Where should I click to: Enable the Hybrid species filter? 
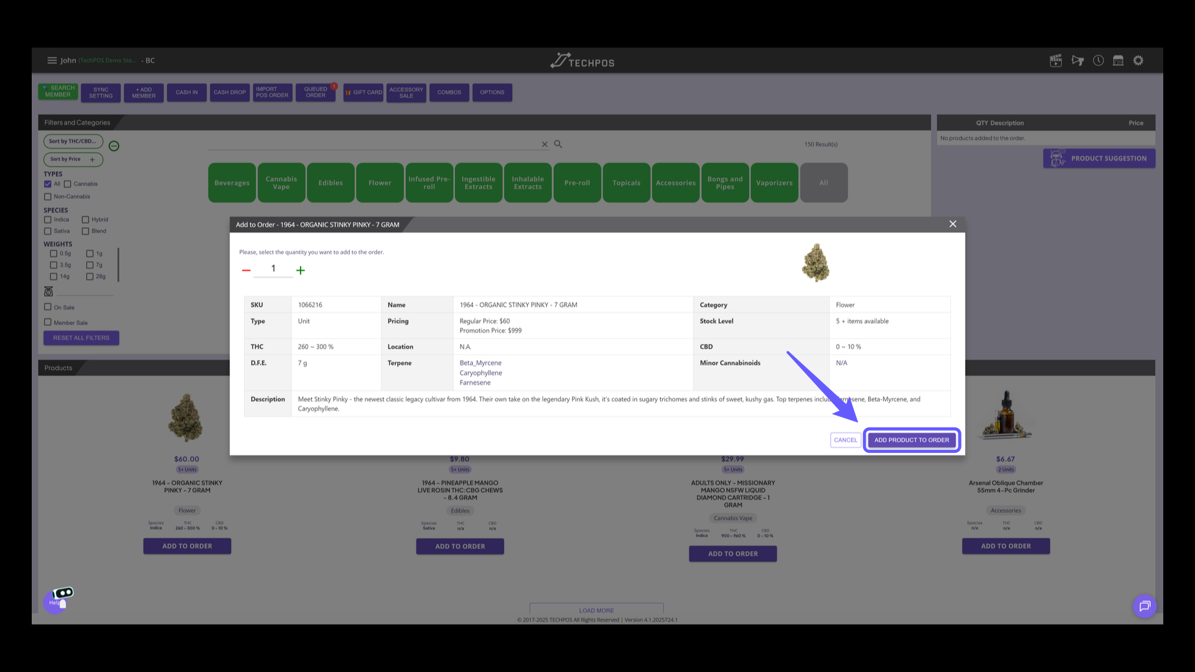tap(85, 220)
